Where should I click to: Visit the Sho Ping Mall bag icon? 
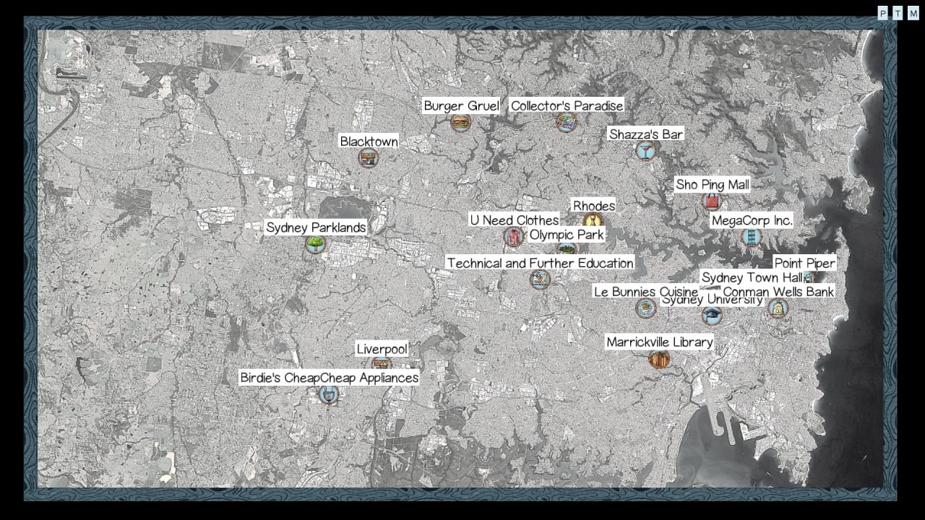(712, 201)
